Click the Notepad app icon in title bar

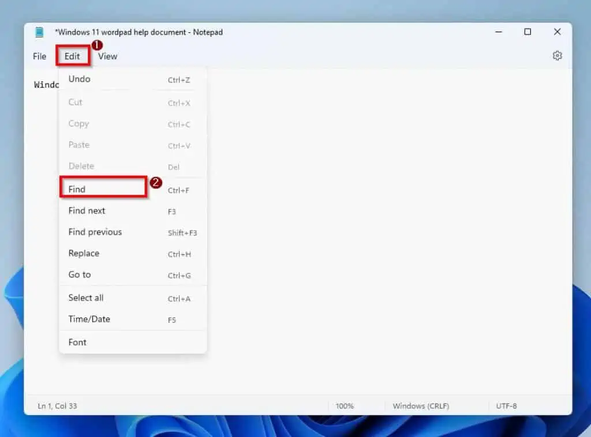coord(39,32)
